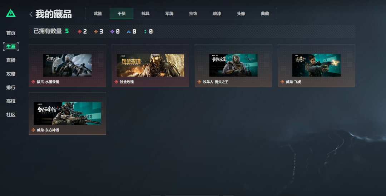
Task: Click the 威龙-东方神话 label text
Action: (48, 130)
